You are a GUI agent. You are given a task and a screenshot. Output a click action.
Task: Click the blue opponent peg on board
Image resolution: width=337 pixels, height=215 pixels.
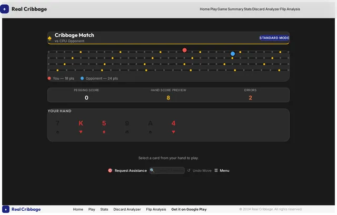point(233,54)
